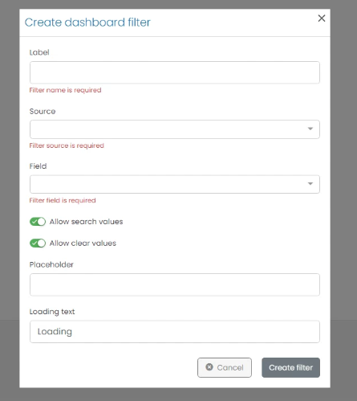Click the "Allow search values" label text
The image size is (357, 401).
point(86,222)
